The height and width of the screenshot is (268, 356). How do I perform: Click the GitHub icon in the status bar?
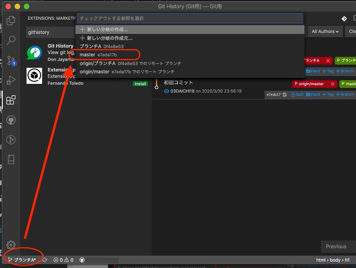[x=82, y=260]
